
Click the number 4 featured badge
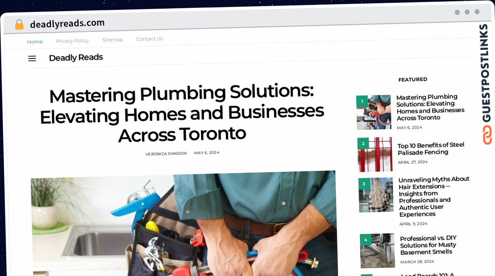[x=365, y=240]
